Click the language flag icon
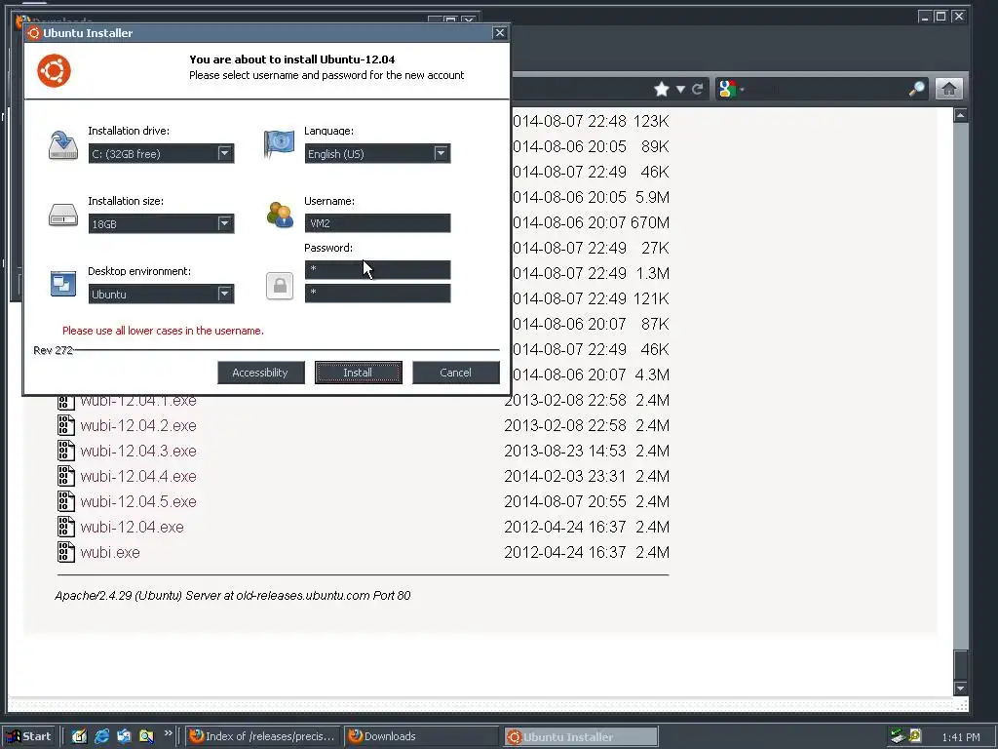The image size is (998, 749). [280, 144]
